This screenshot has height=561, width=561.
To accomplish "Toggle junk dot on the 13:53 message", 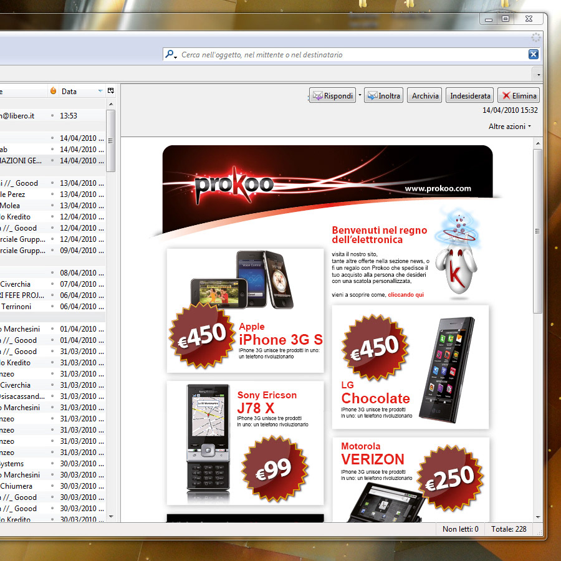I will (x=52, y=115).
